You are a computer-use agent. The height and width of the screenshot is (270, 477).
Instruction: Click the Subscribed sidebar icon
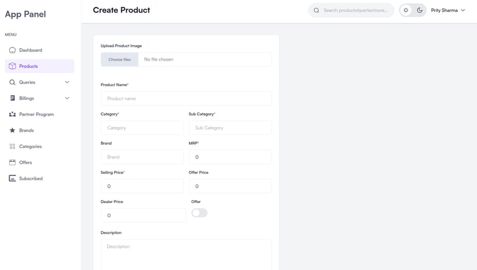(x=12, y=179)
